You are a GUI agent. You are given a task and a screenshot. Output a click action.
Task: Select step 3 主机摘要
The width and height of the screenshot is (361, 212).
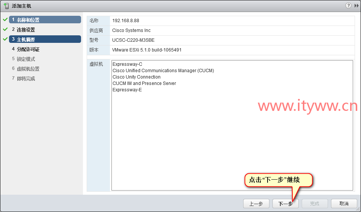(x=45, y=39)
